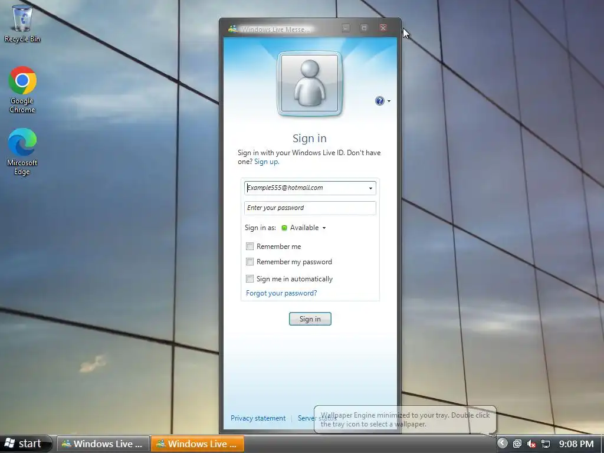Open the Available status dropdown
Viewport: 604px width, 453px height.
(x=308, y=228)
